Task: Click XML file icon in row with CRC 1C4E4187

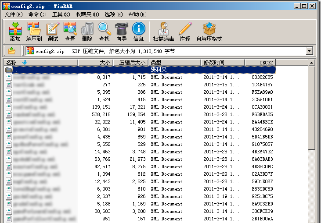Action: click(x=9, y=85)
